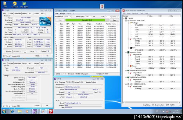Collapse the Intel Core i7 930 node
183x120 pixels.
[126, 52]
